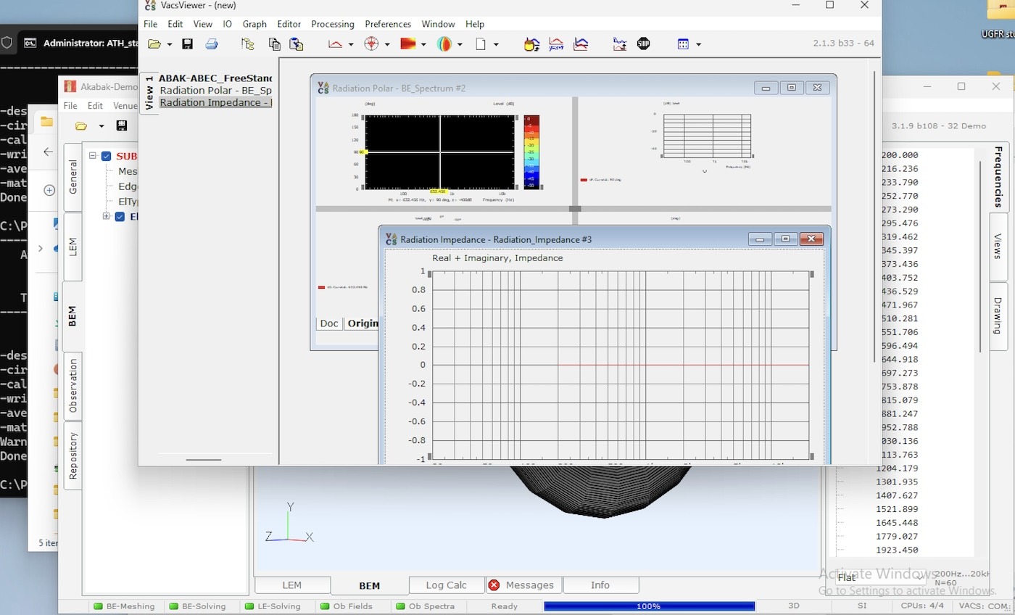Click the BE-Solving status indicator
This screenshot has width=1015, height=615.
click(196, 606)
